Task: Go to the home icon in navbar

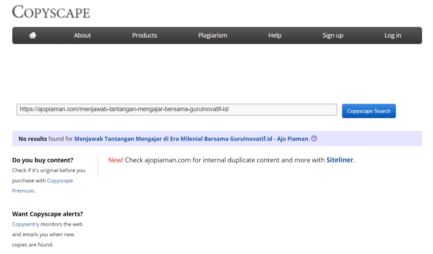Action: [x=33, y=35]
